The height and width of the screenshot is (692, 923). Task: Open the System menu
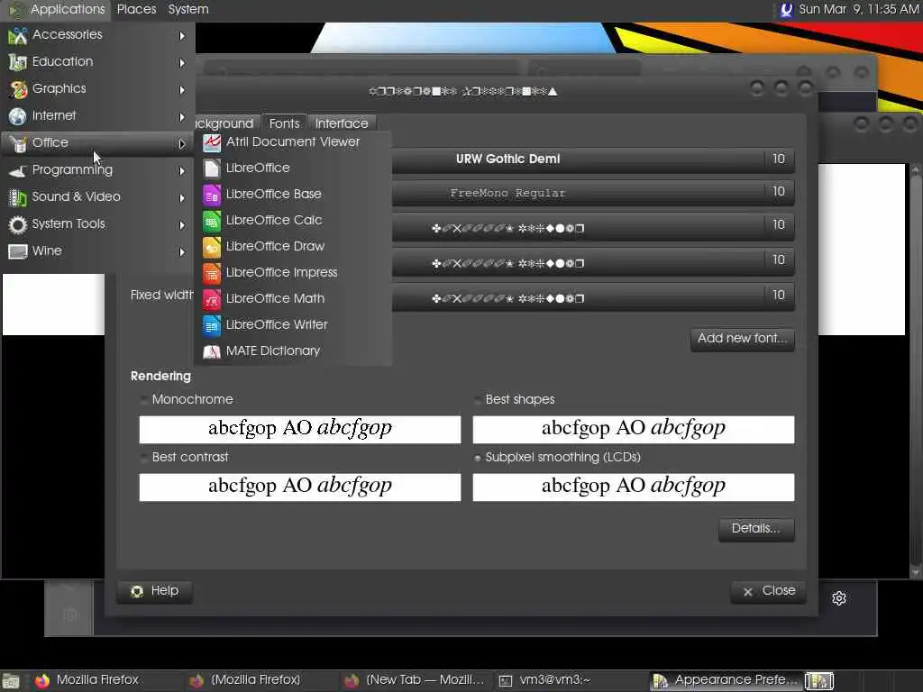point(188,9)
